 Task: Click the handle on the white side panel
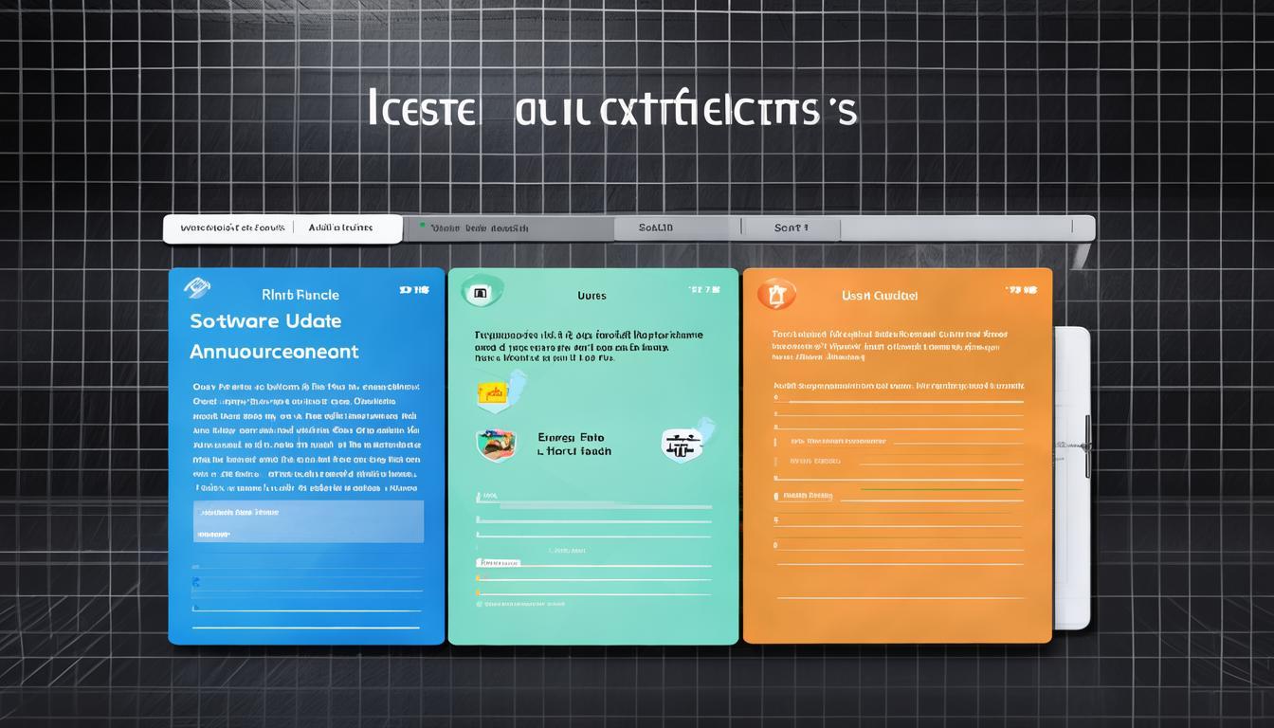[x=1087, y=446]
